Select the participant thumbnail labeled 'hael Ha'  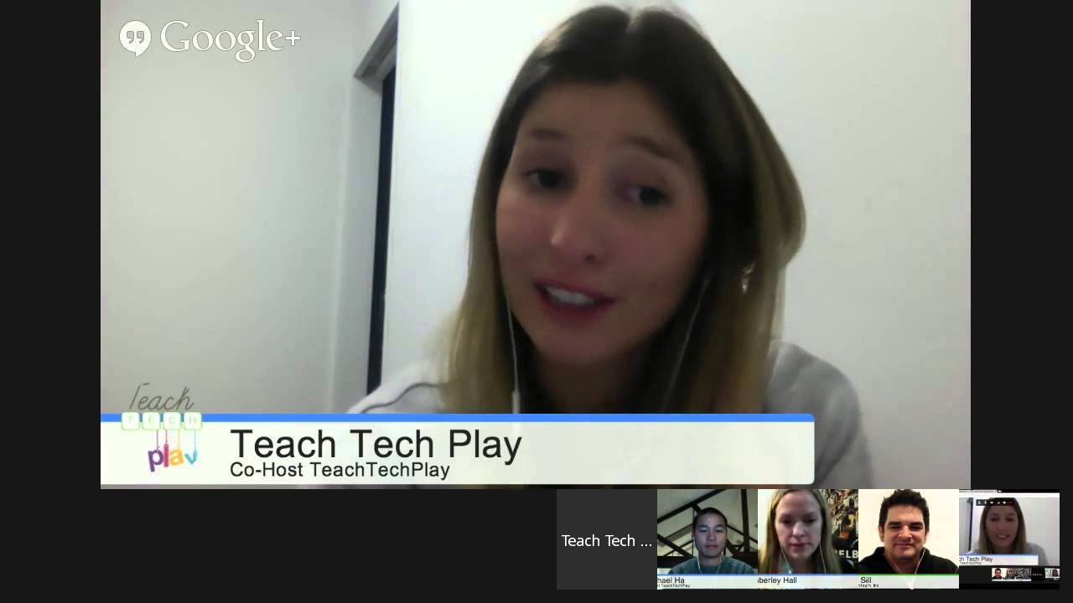pos(708,539)
